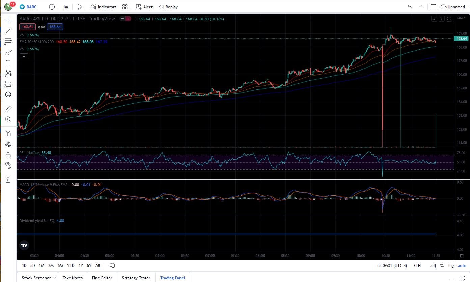This screenshot has height=282, width=470.
Task: Toggle lock all drawing tools
Action: pyautogui.click(x=8, y=155)
